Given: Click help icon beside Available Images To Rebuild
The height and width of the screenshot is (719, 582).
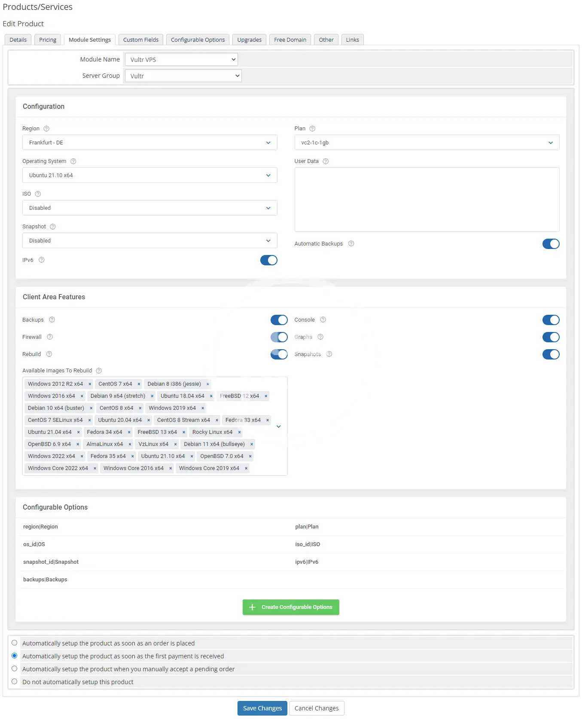Looking at the screenshot, I should pos(99,371).
